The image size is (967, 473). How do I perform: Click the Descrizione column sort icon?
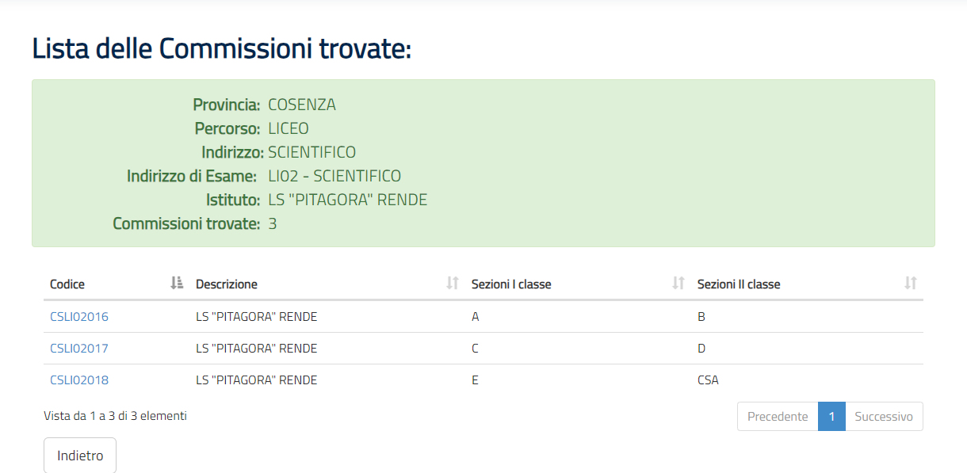click(452, 283)
